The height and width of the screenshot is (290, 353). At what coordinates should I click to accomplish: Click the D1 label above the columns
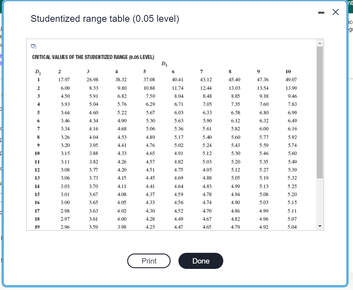165,64
